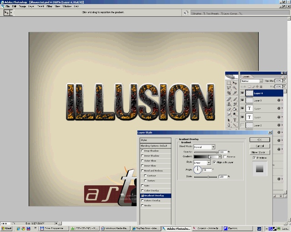Click the Windows Start button
The width and height of the screenshot is (291, 232).
tap(6, 229)
